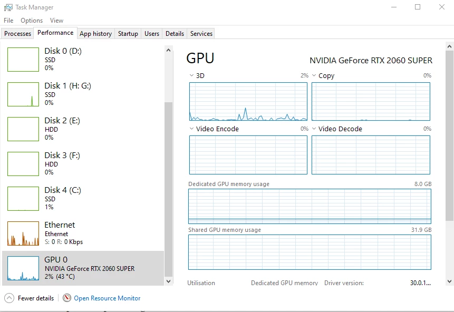Open the Users tab
454x312 pixels.
tap(152, 34)
